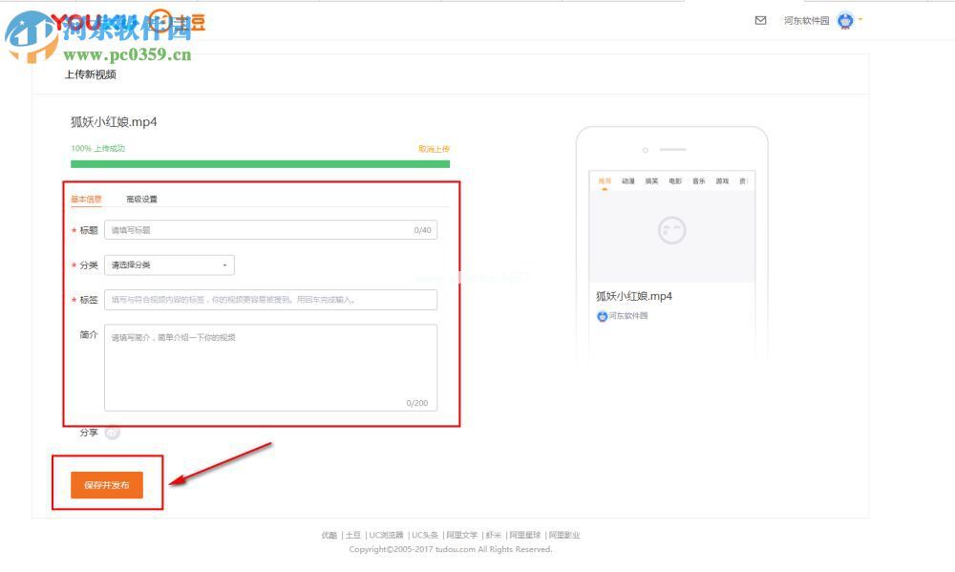
Task: Focus the 标签 tags input field
Action: [x=270, y=300]
